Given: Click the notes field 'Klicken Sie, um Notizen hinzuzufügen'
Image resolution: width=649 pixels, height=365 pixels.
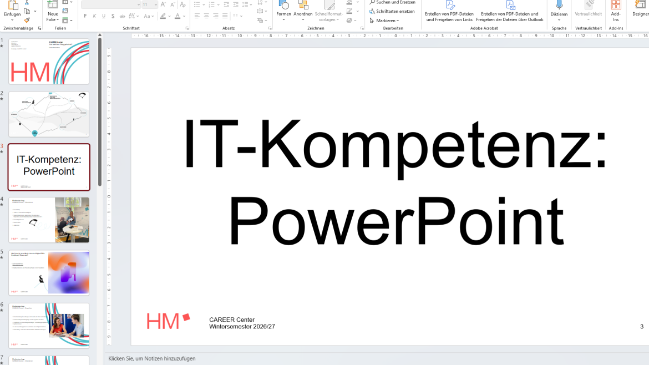Looking at the screenshot, I should [x=152, y=358].
